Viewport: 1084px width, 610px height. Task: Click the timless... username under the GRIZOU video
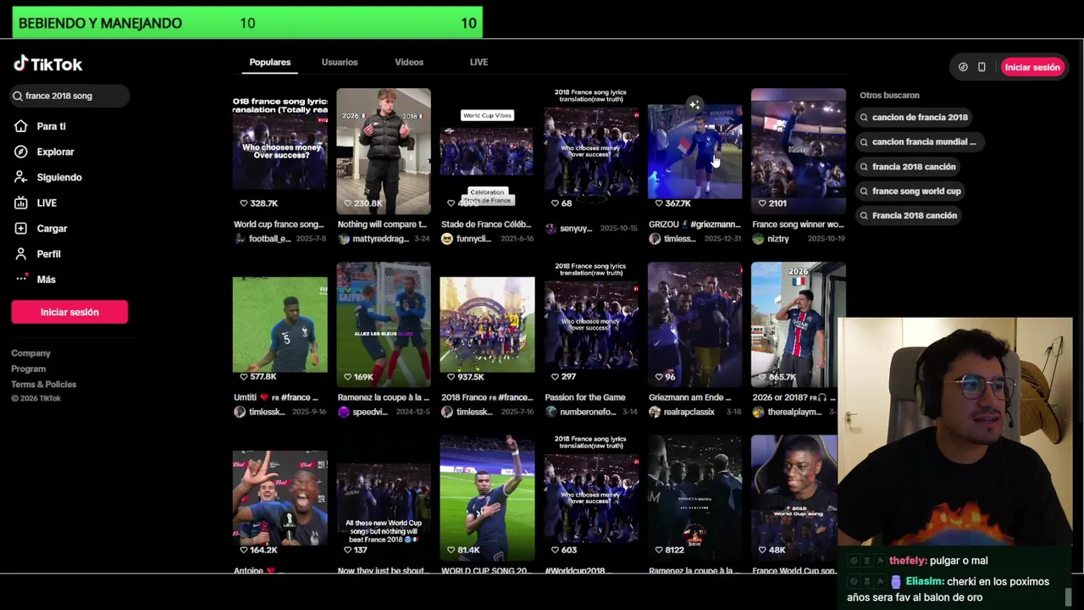click(679, 239)
